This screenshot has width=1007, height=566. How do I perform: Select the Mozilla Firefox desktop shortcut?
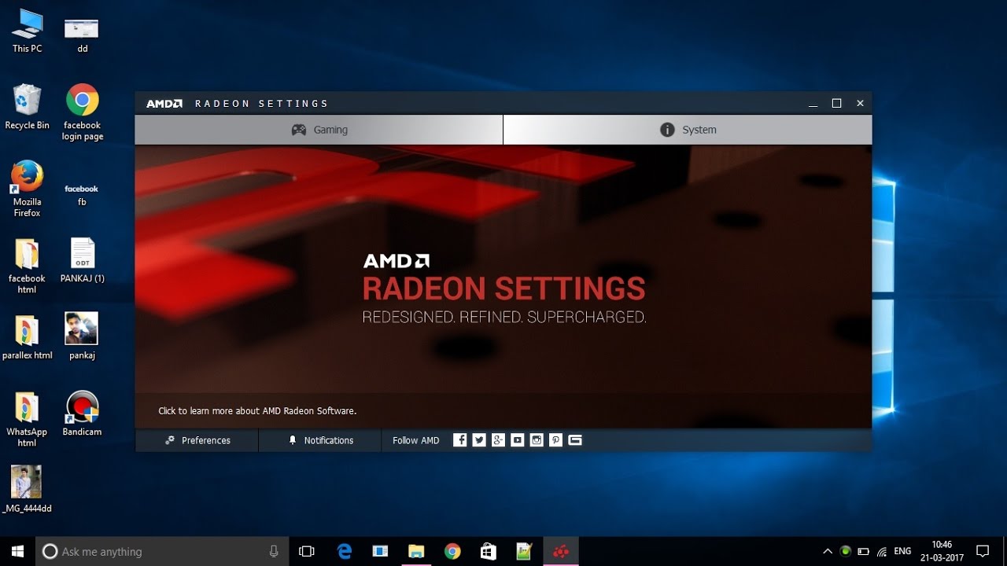point(27,189)
